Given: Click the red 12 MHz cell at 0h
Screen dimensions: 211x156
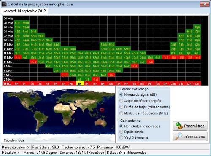Looking at the screenshot, I should pyautogui.click(x=18, y=57).
